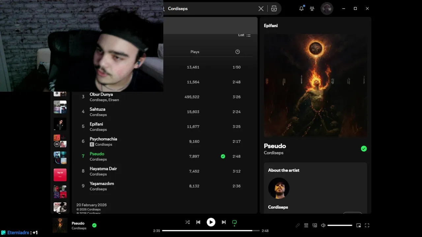Sort tracks by the duration clock icon
This screenshot has height=237, width=422.
click(x=237, y=52)
